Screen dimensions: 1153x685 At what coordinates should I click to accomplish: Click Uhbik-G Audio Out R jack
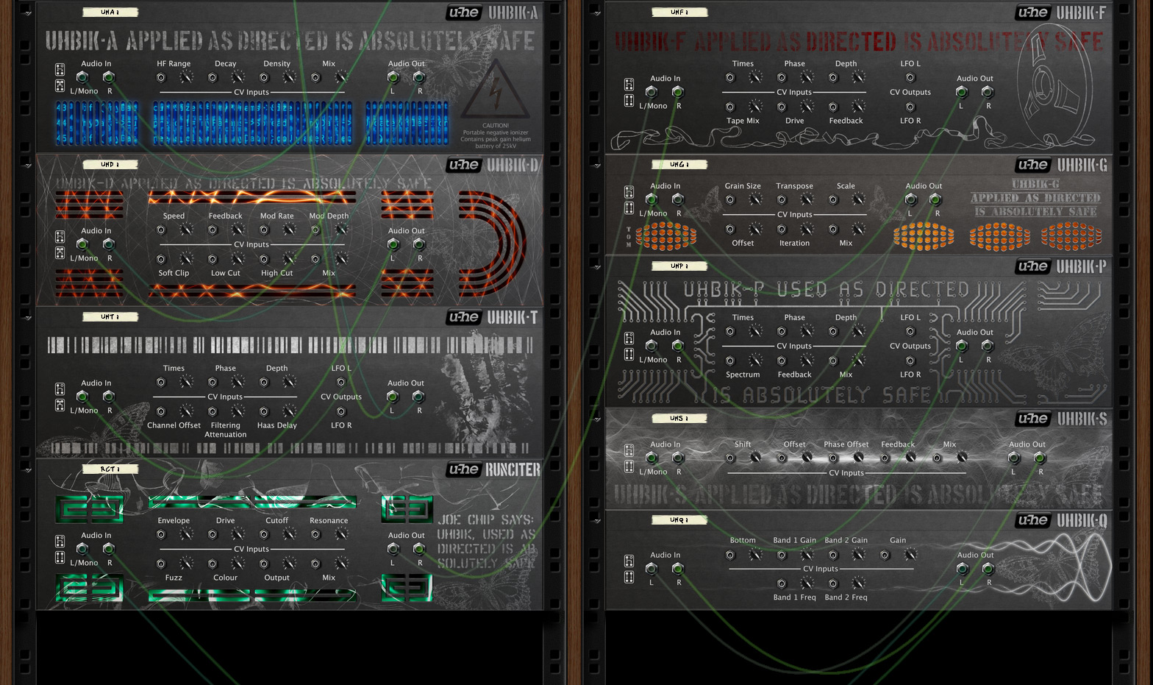click(x=935, y=199)
